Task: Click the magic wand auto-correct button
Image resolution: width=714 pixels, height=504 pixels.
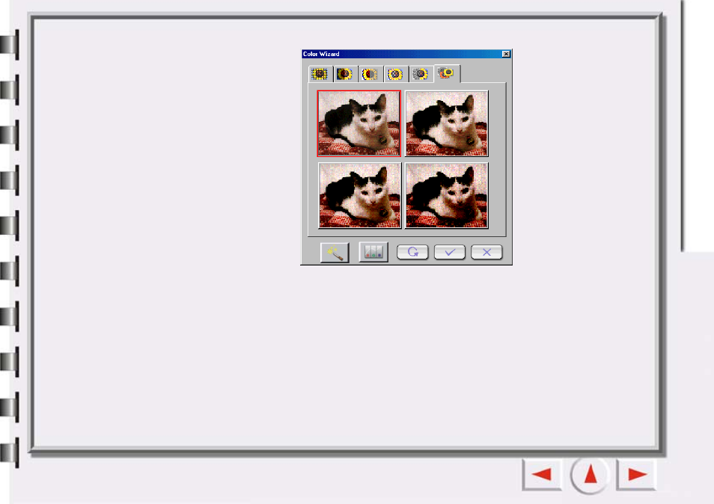Action: [335, 253]
